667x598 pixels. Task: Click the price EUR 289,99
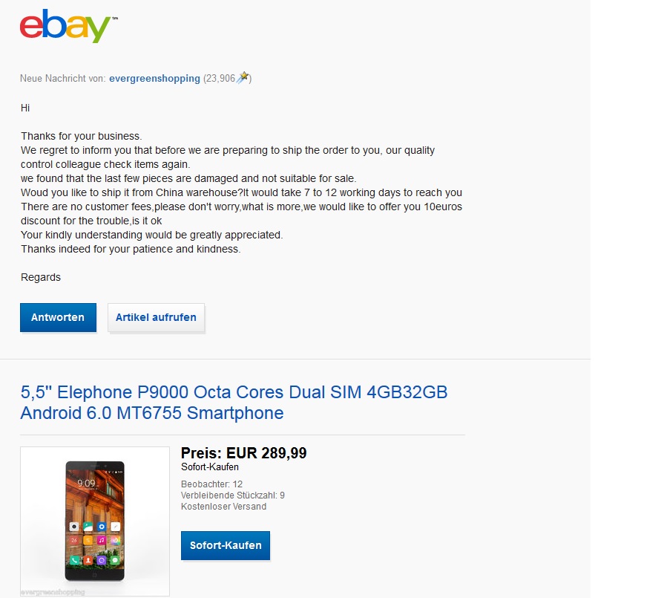pos(243,453)
